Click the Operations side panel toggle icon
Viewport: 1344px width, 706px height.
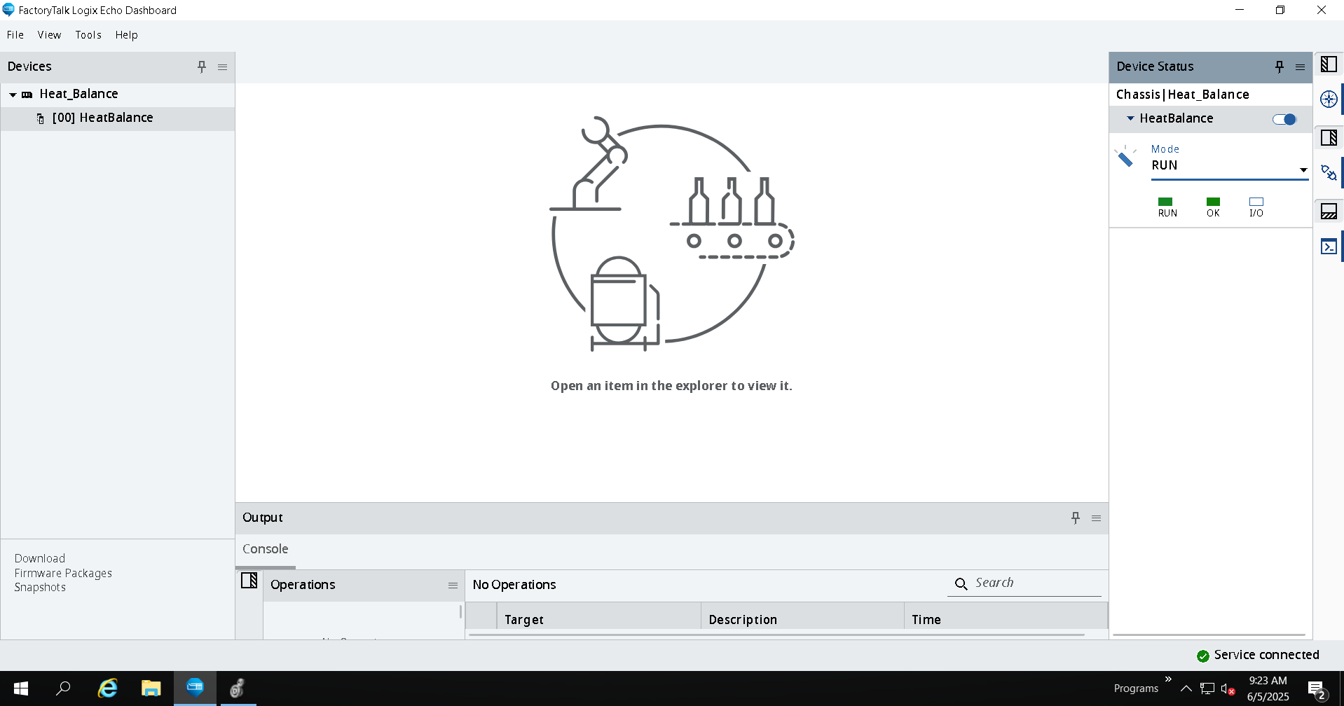coord(249,580)
